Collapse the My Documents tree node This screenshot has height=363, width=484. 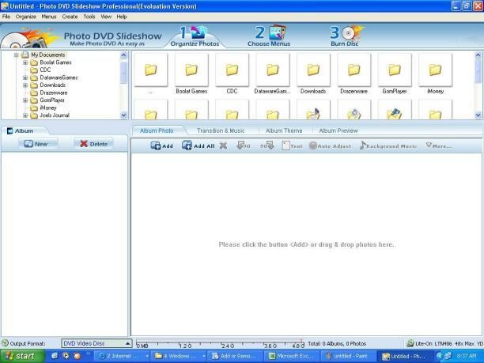coord(16,55)
